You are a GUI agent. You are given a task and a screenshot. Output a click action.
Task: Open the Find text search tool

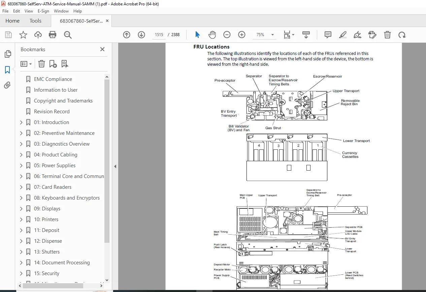tap(68, 35)
